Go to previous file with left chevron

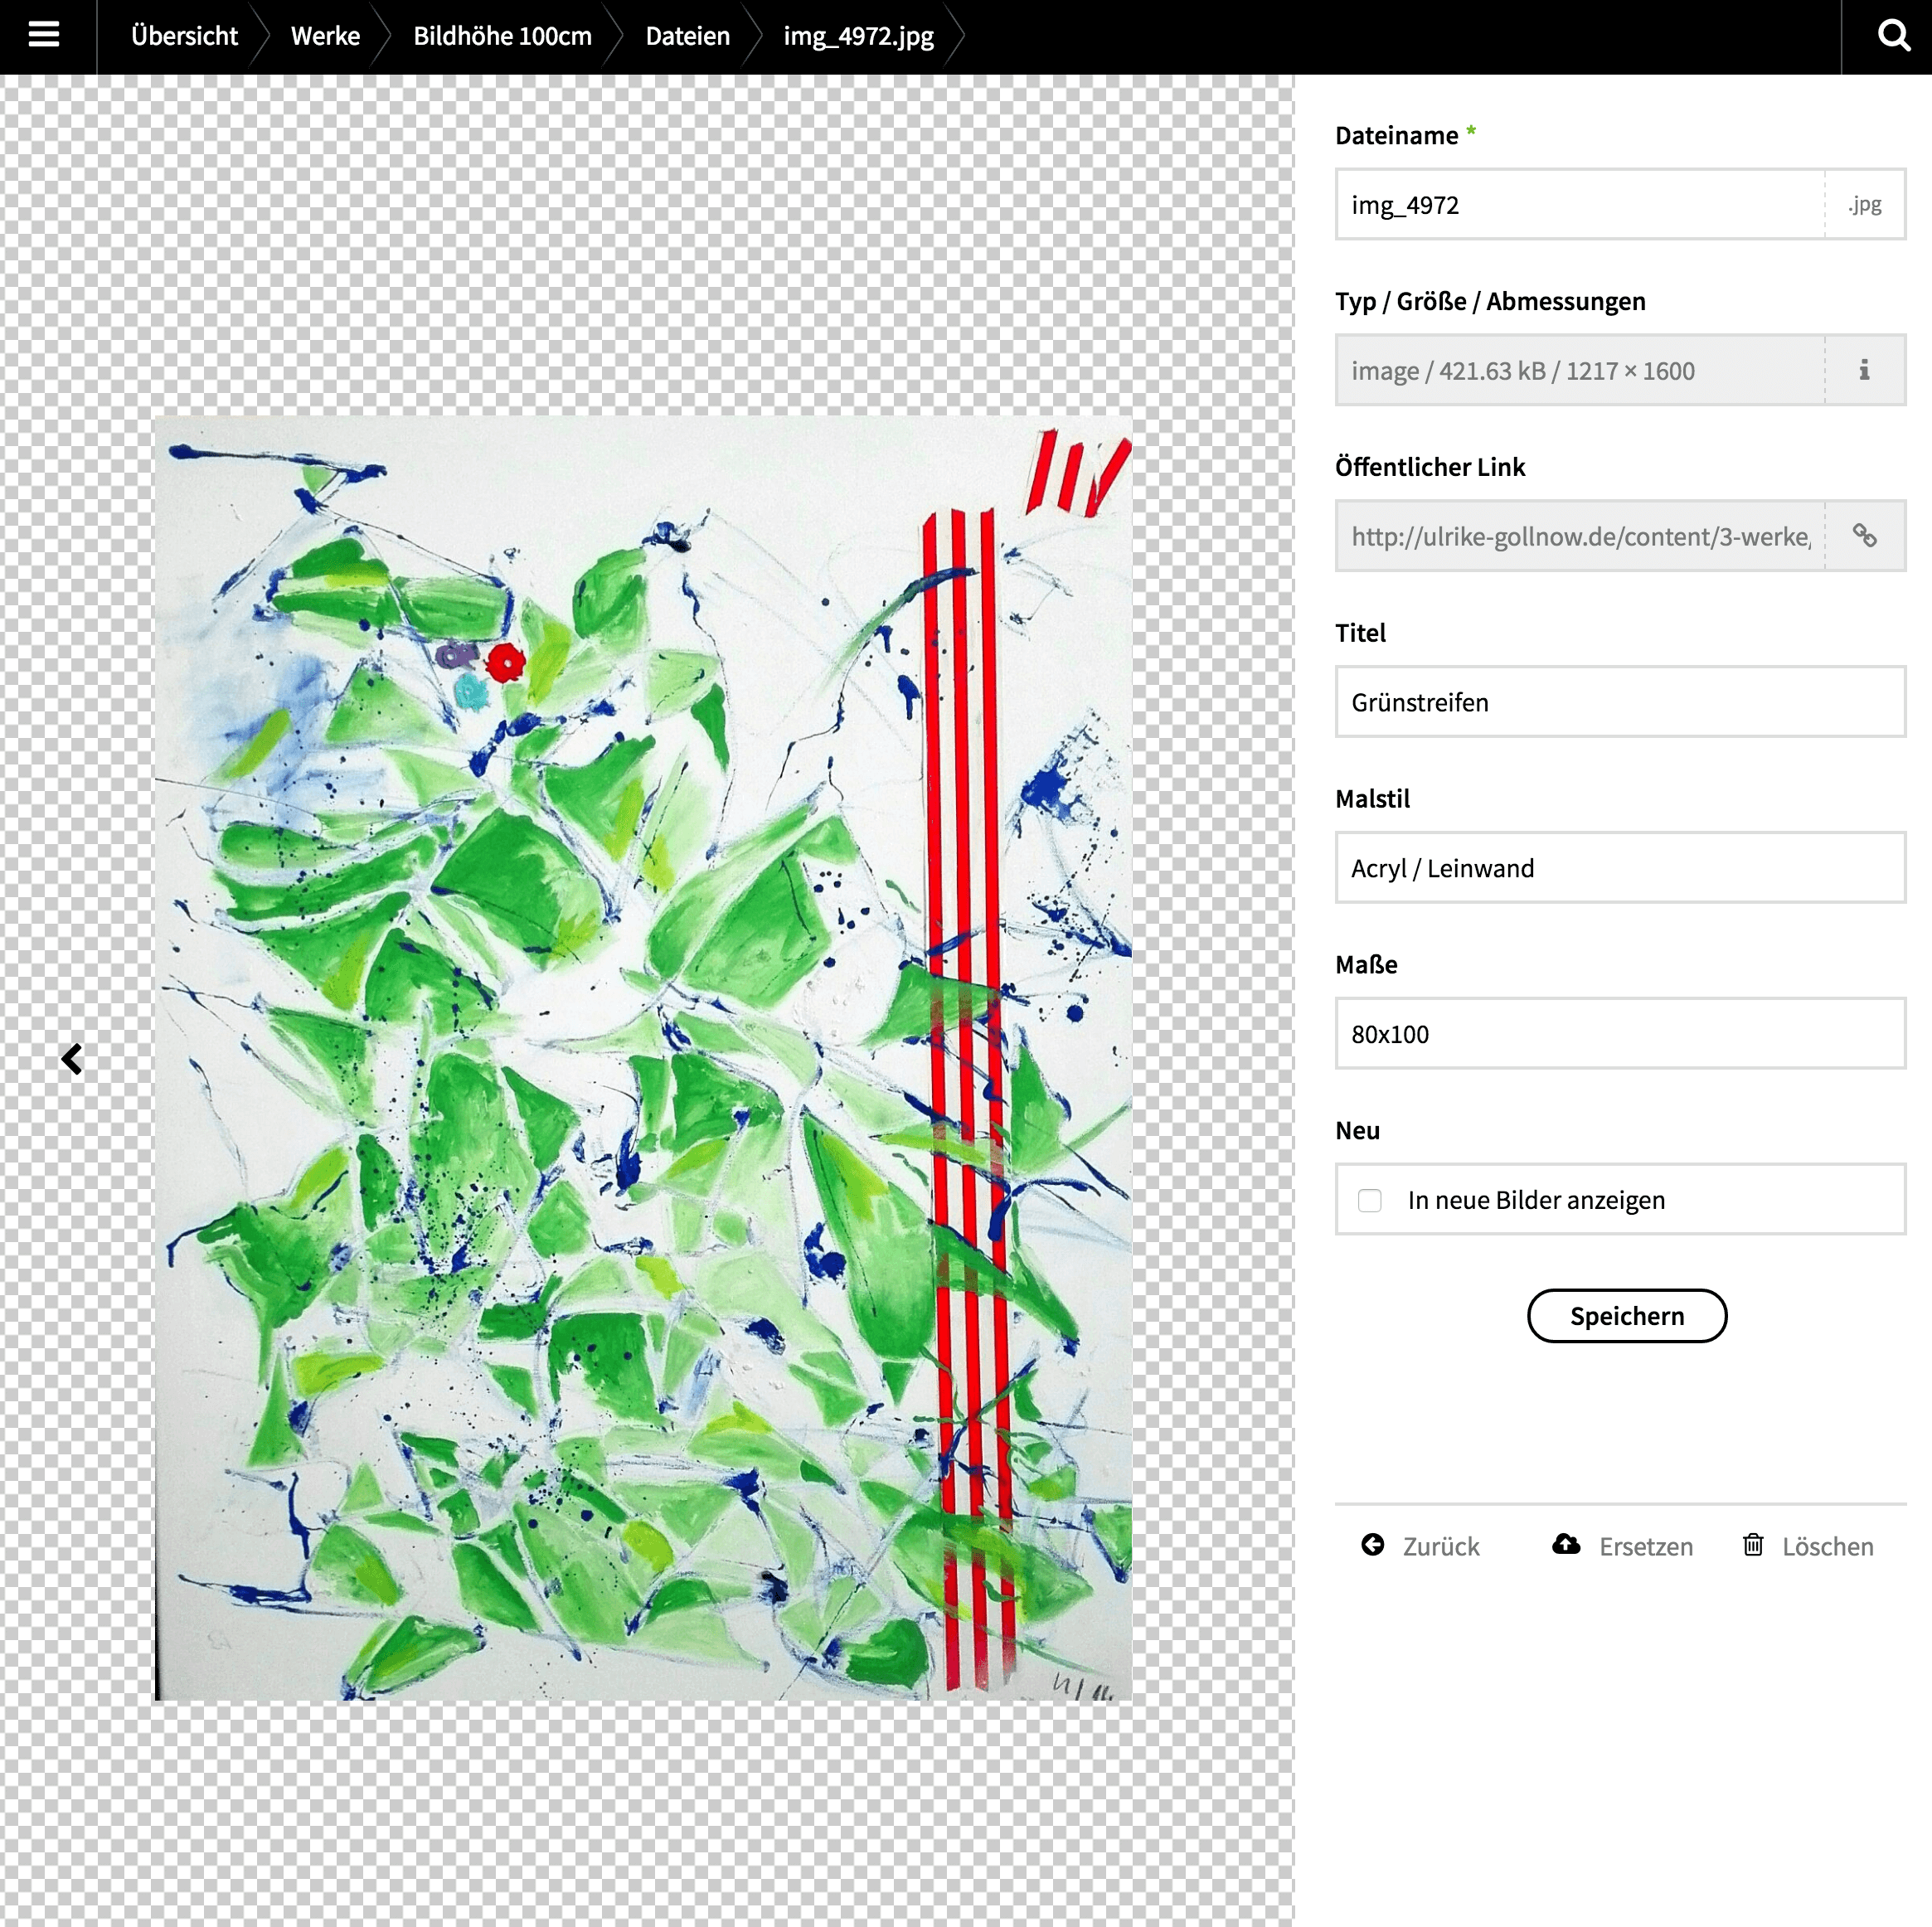coord(72,1058)
